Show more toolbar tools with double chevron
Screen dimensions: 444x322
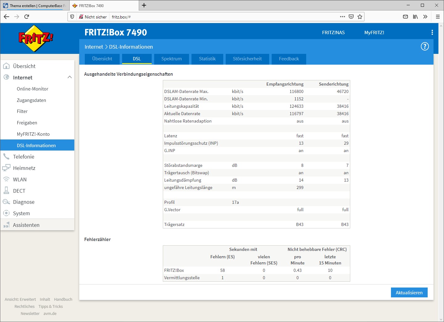click(425, 17)
